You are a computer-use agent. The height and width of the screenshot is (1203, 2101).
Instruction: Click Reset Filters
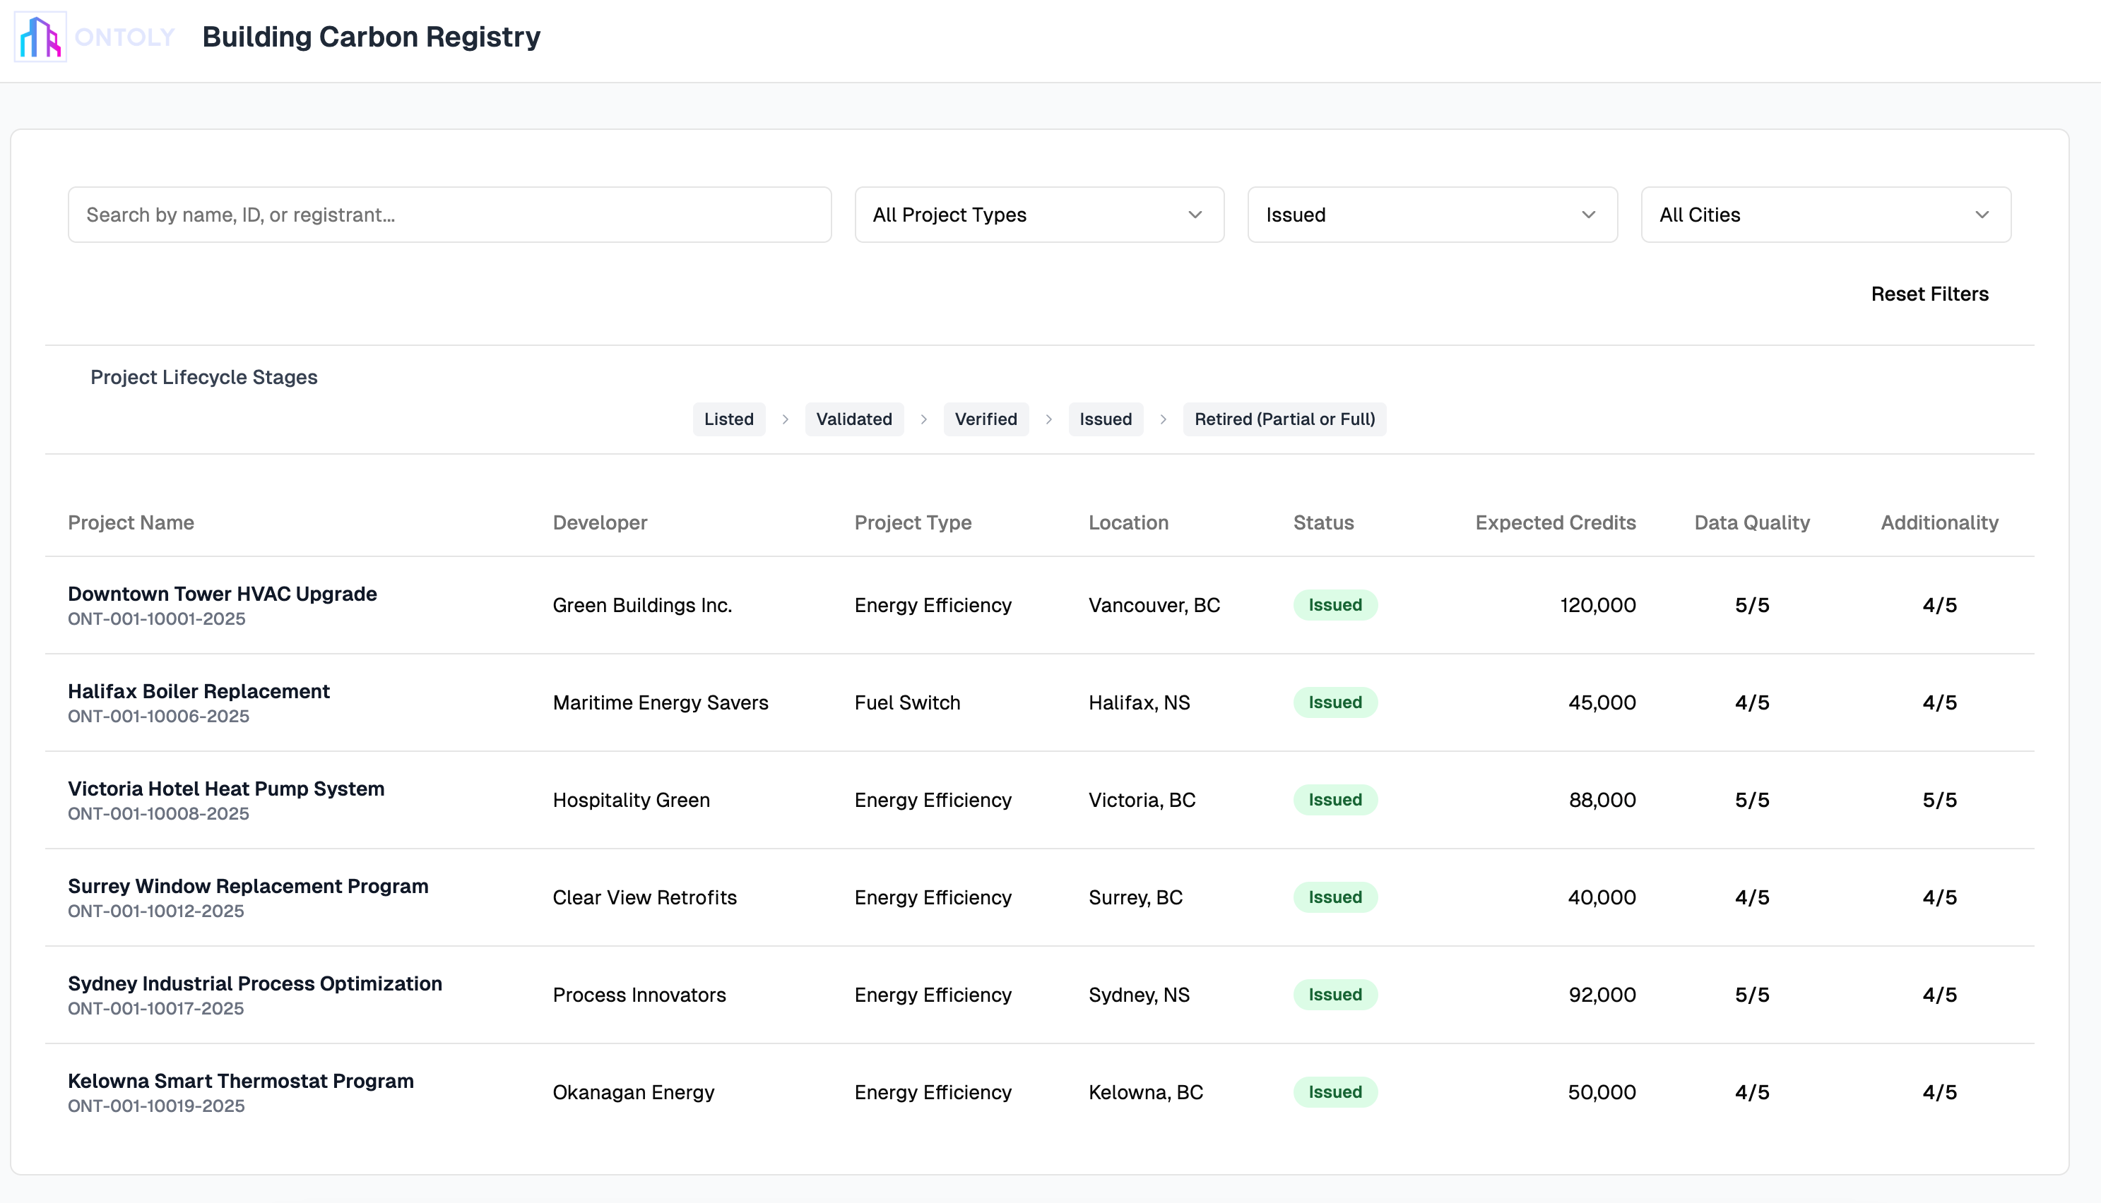tap(1929, 294)
